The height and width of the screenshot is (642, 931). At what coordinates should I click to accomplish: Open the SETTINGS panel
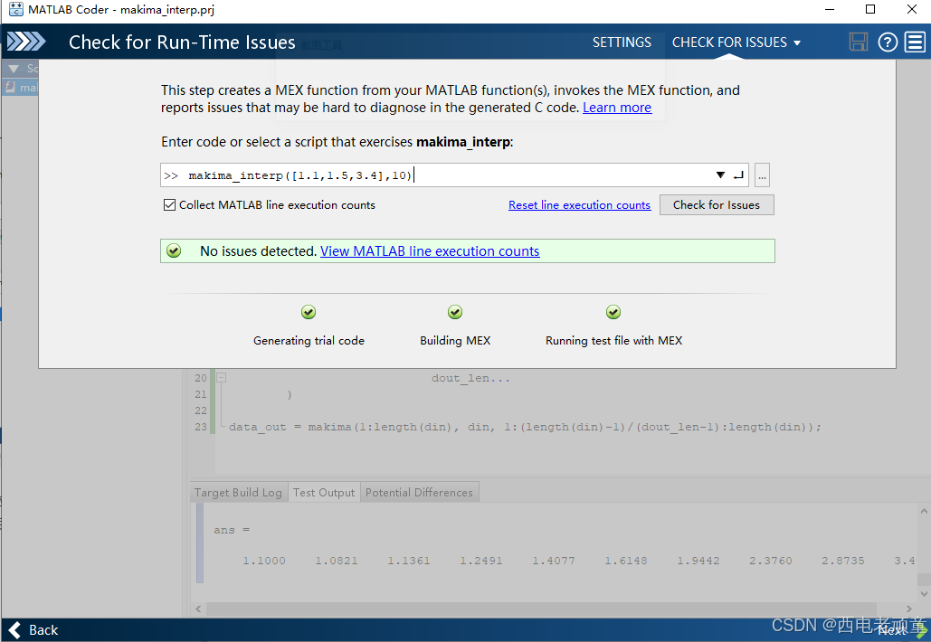pyautogui.click(x=622, y=42)
